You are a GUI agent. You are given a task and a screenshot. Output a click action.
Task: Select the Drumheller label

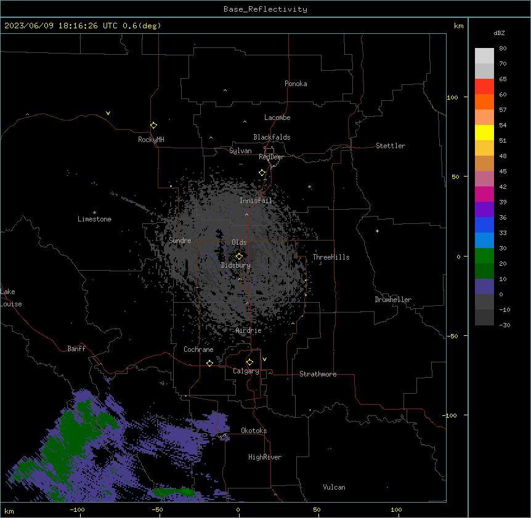pos(393,300)
